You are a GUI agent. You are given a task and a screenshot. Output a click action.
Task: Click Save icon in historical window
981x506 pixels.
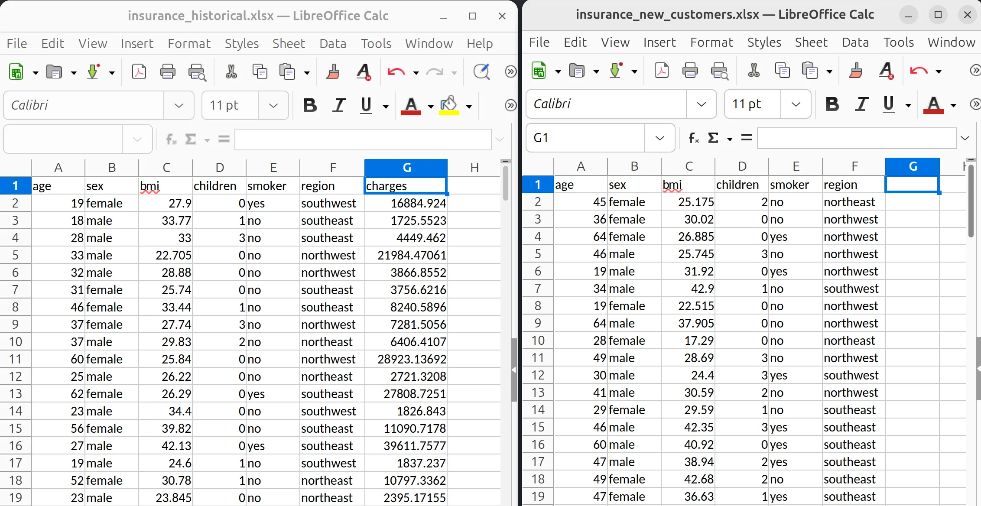93,72
